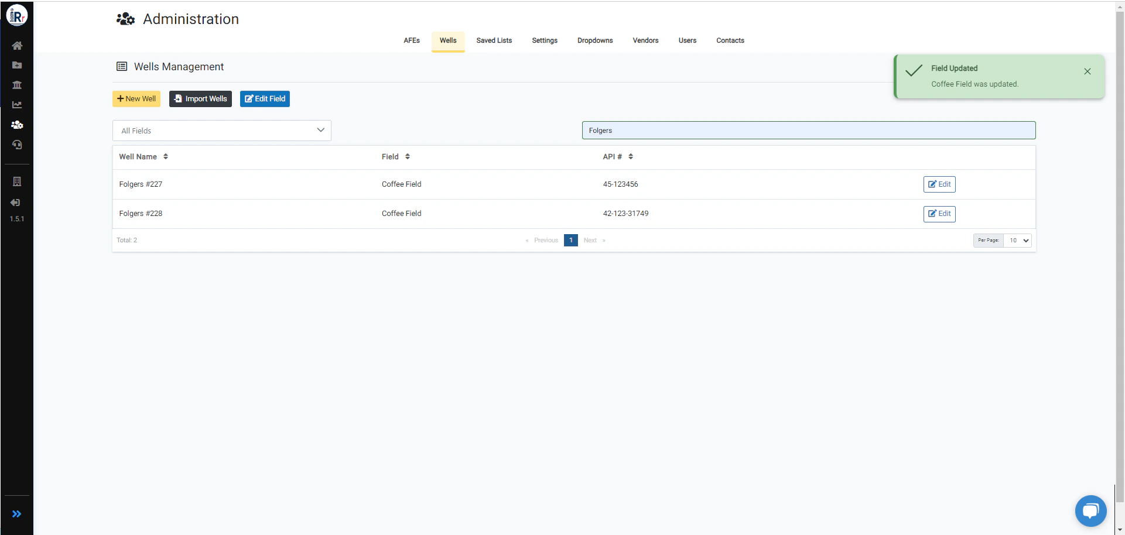This screenshot has height=535, width=1125.
Task: Open the support headset sidebar icon
Action: coord(17,145)
